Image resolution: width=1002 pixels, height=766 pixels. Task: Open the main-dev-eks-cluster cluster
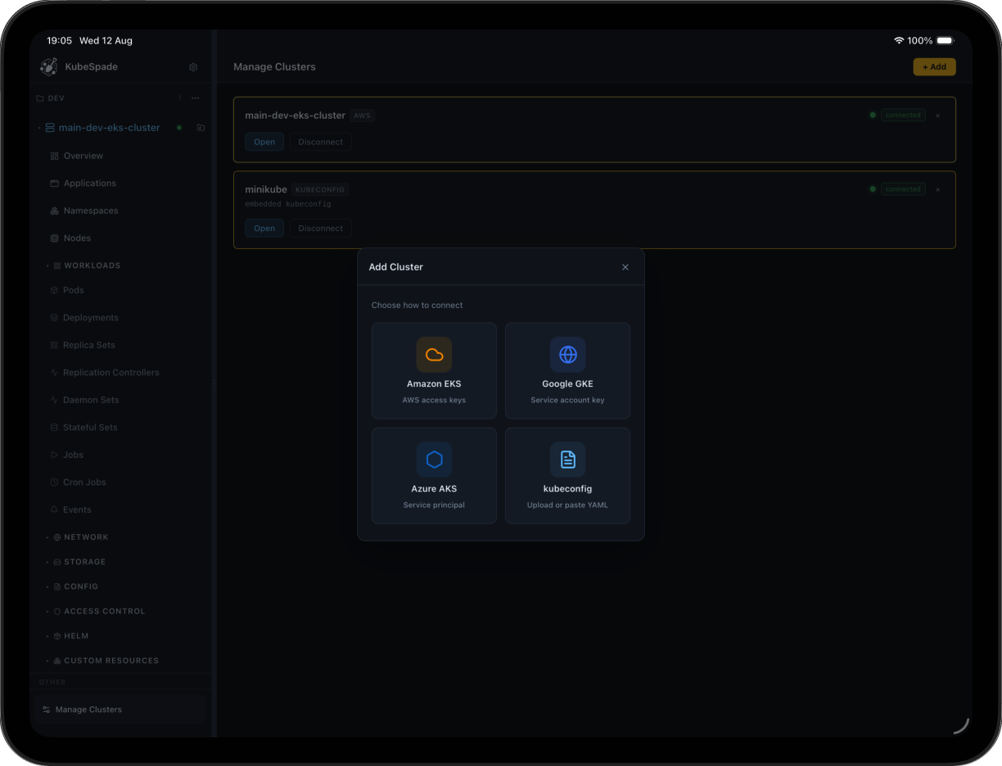[264, 142]
